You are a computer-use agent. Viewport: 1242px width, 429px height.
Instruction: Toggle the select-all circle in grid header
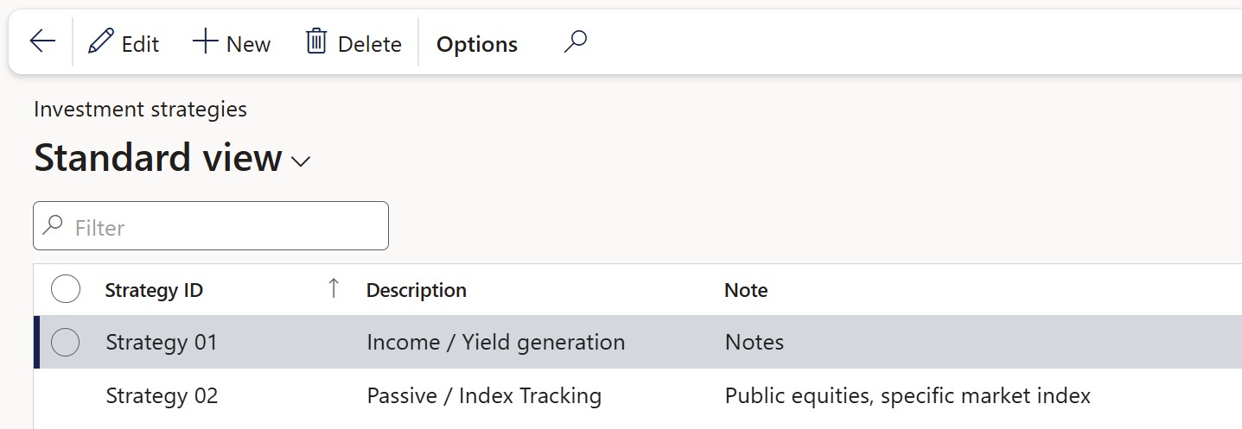66,289
